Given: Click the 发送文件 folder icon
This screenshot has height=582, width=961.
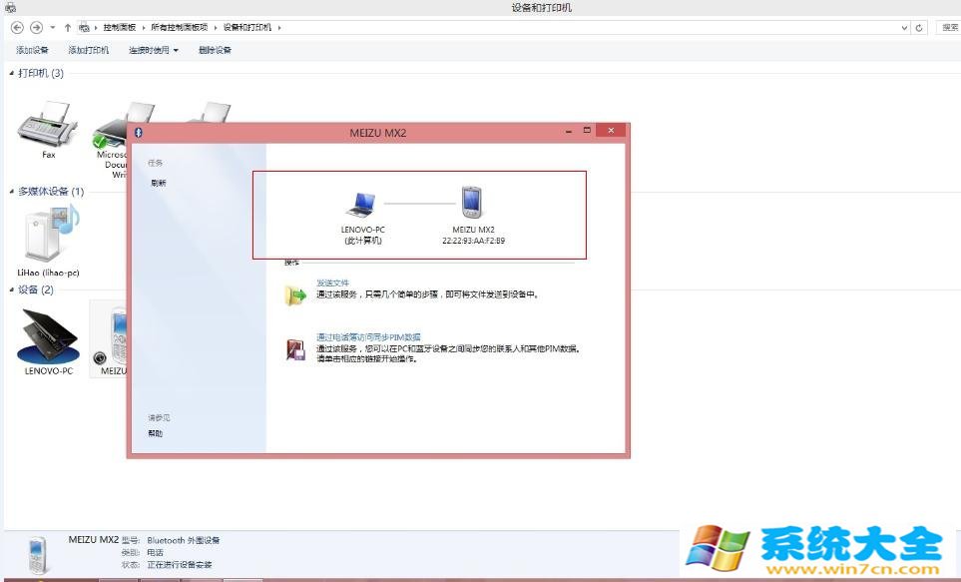Looking at the screenshot, I should (x=296, y=294).
